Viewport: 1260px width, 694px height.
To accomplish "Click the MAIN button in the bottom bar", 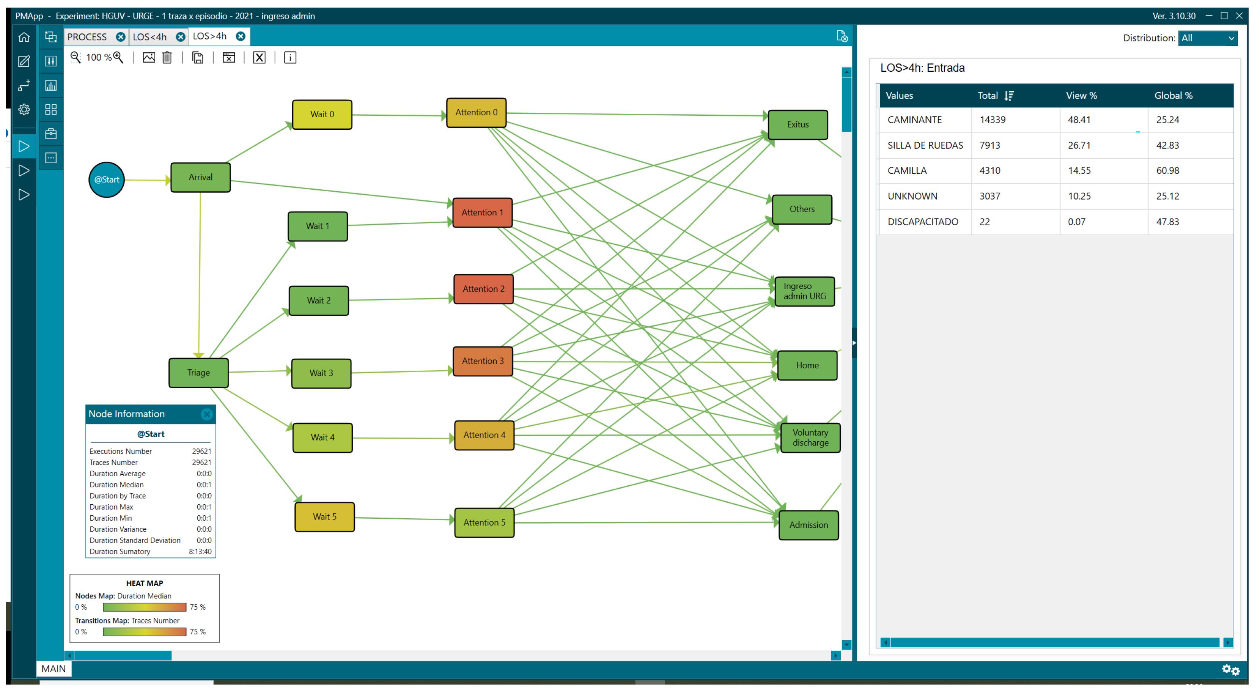I will click(53, 669).
